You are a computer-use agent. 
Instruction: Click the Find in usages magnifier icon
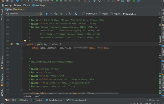pyautogui.click(x=55, y=14)
